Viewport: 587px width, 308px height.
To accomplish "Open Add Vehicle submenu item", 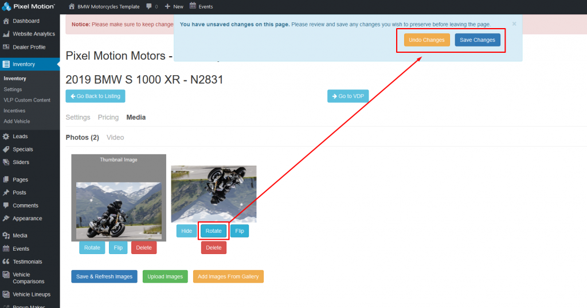I will pos(17,122).
